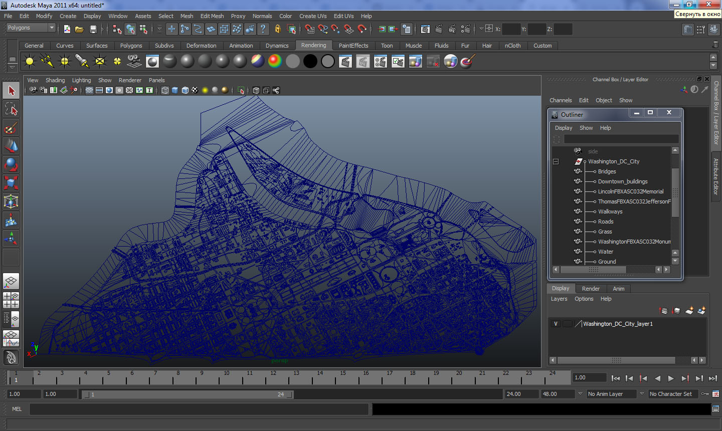Select Downtown_buildings in the Outliner

[x=622, y=181]
